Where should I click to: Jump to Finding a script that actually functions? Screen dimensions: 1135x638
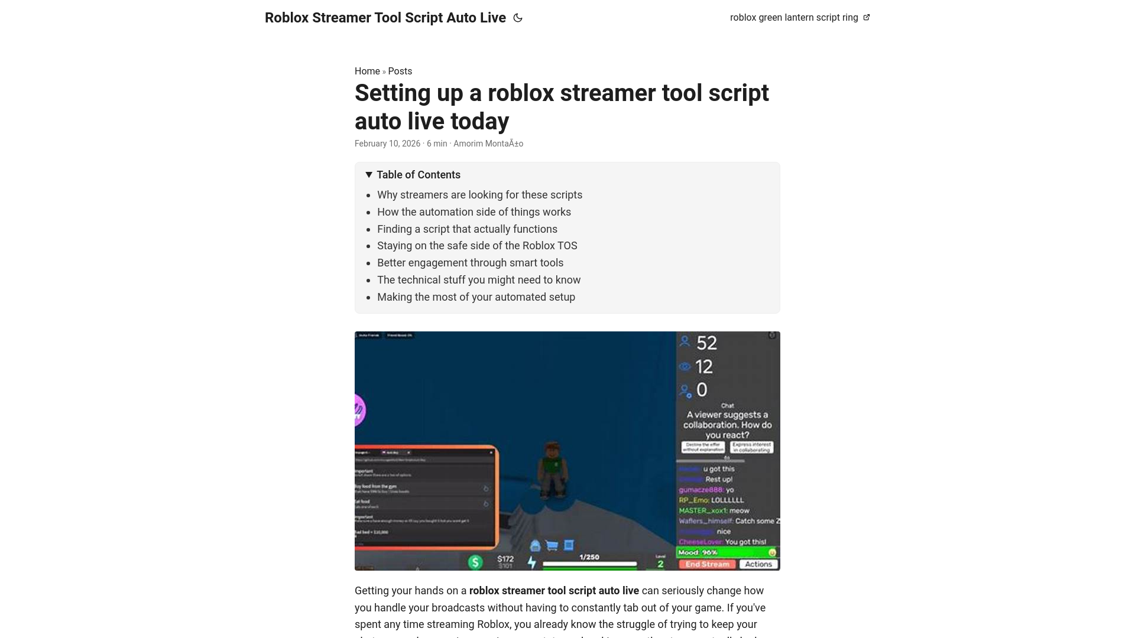point(467,229)
